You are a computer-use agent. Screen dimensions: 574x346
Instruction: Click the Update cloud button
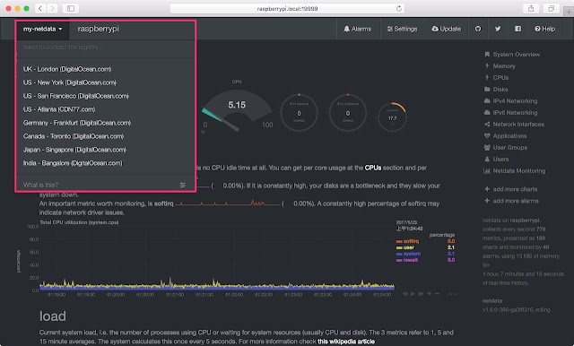pos(447,29)
